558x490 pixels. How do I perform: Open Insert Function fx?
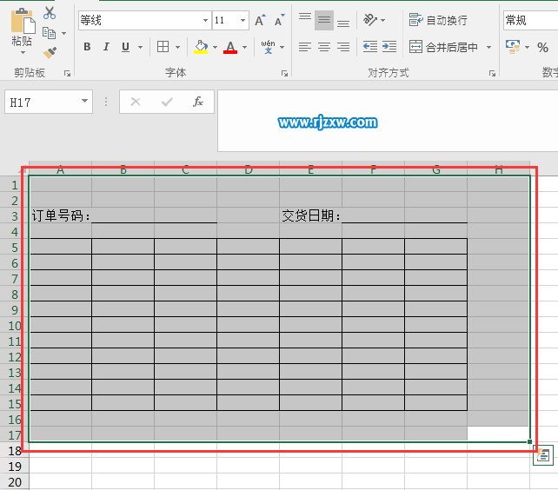click(x=198, y=102)
